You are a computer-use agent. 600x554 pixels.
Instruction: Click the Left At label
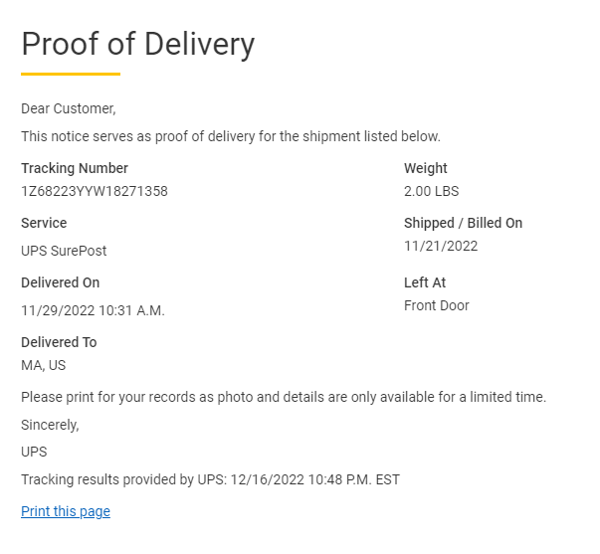tap(425, 282)
